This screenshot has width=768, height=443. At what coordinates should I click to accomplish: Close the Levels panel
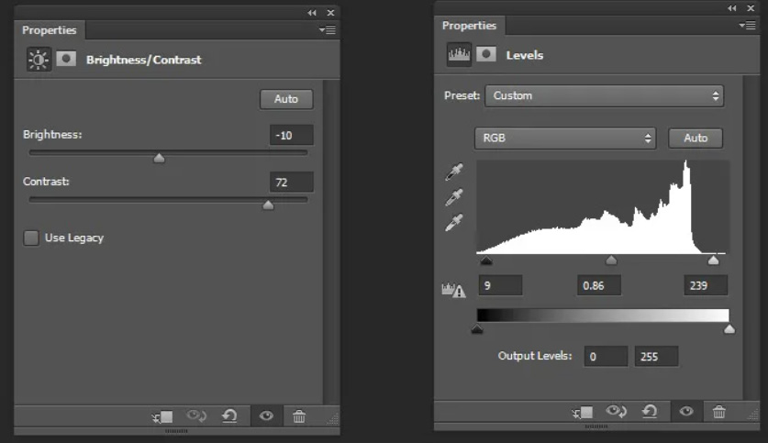[x=751, y=8]
